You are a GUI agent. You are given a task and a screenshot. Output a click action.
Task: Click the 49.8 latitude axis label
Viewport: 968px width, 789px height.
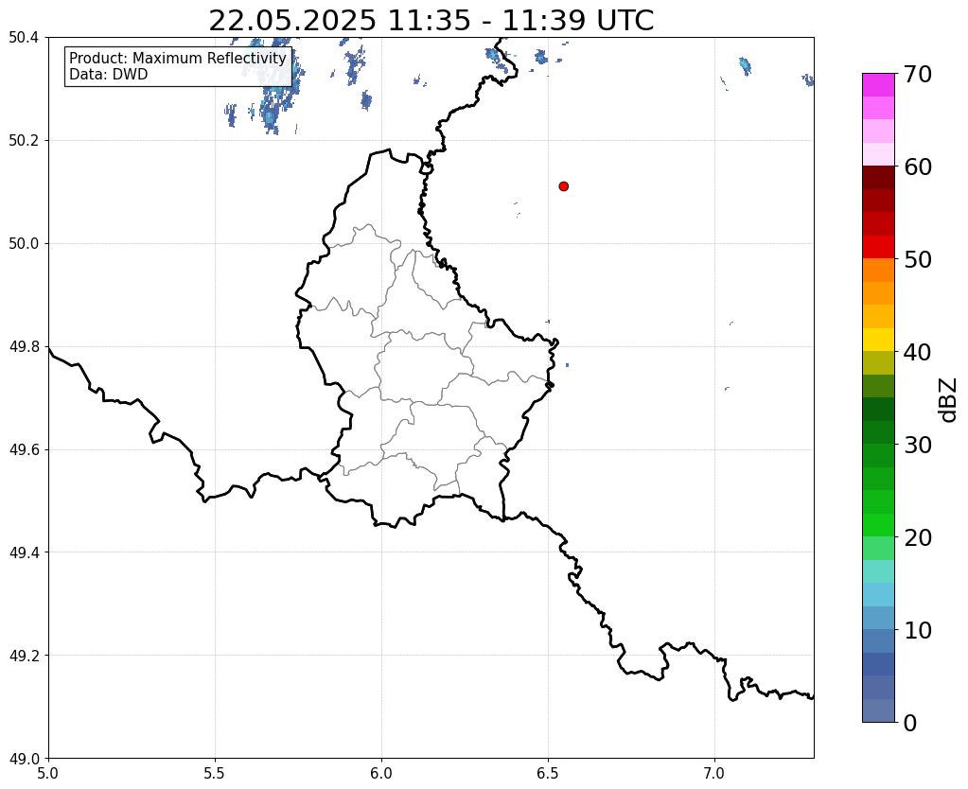(x=24, y=347)
